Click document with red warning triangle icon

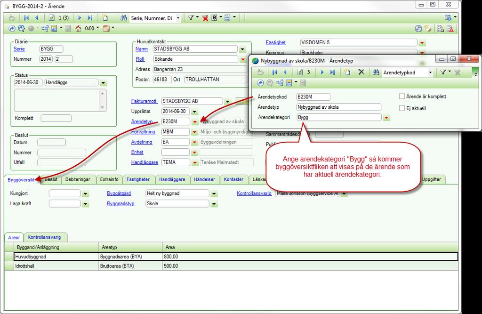tap(450, 29)
